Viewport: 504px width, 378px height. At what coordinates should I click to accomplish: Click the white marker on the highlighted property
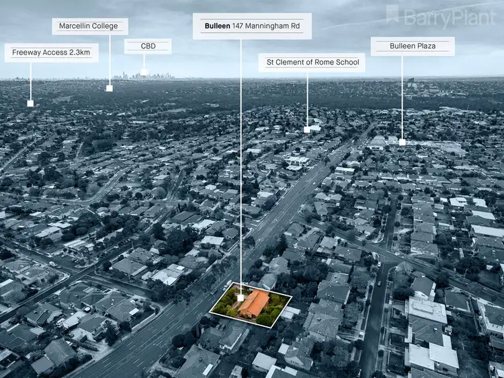(241, 297)
